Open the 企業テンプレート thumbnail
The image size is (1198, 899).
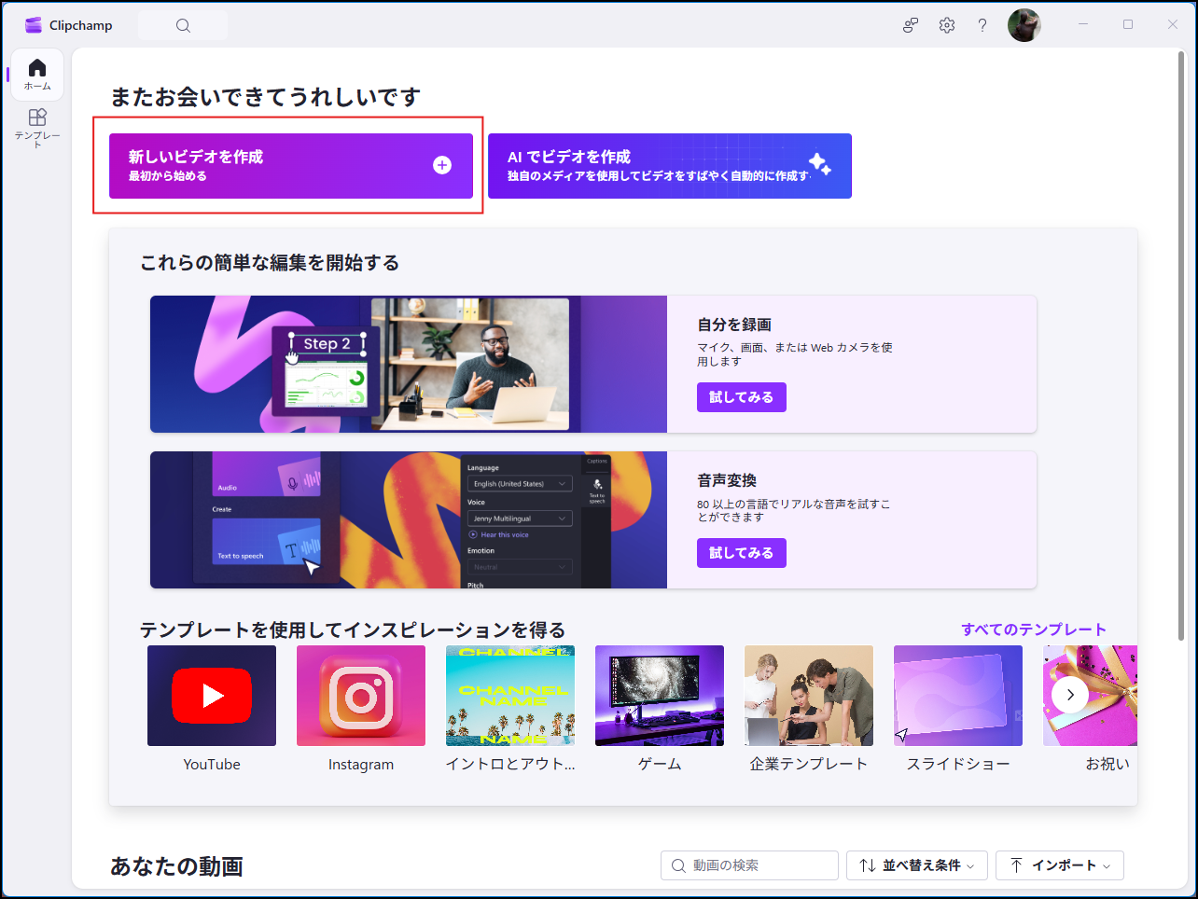809,696
